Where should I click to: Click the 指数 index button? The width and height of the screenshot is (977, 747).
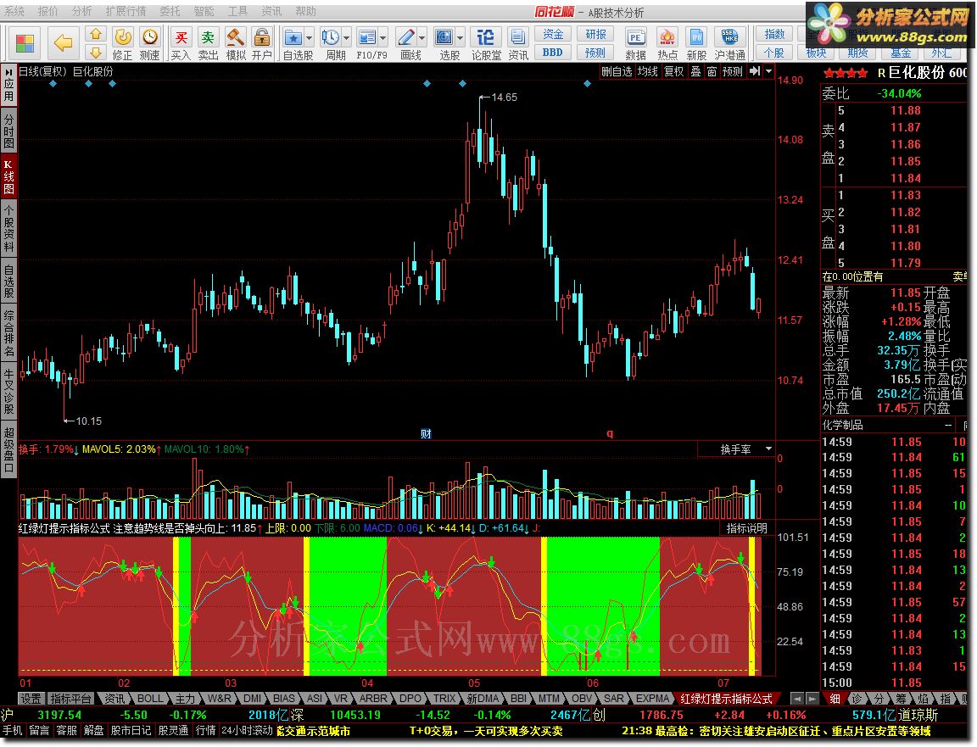[774, 34]
